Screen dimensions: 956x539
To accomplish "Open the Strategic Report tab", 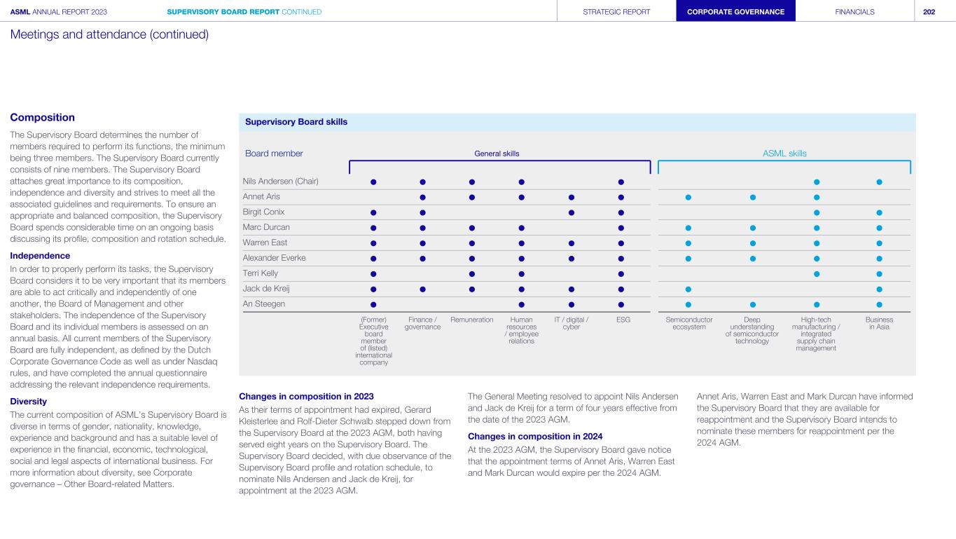I will [616, 11].
